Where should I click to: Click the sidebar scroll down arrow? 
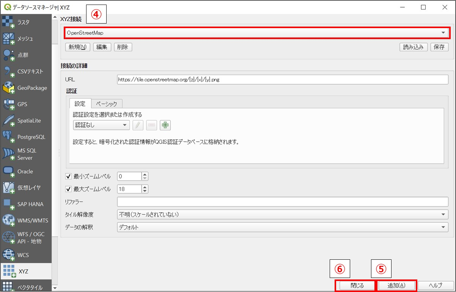55,288
